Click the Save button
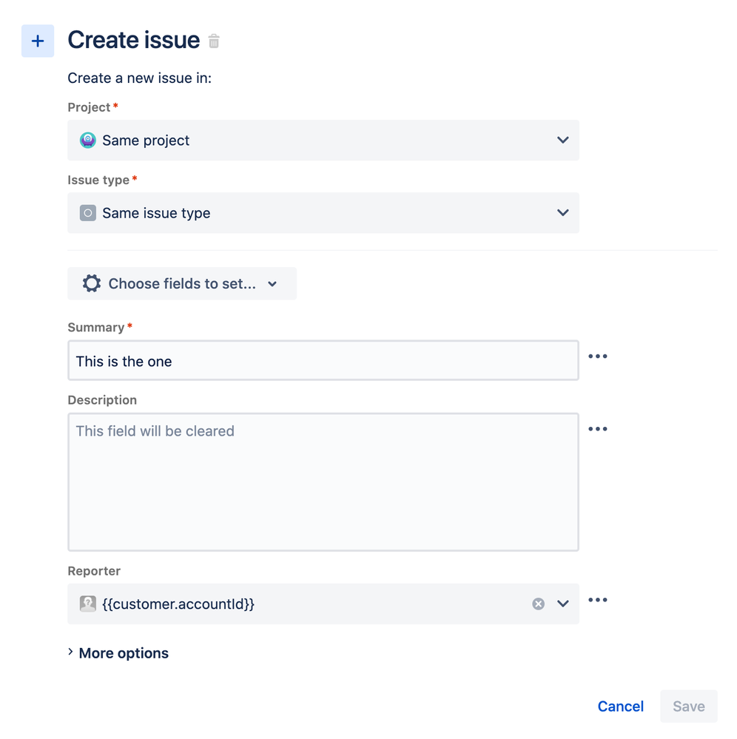The width and height of the screenshot is (737, 739). click(x=688, y=706)
